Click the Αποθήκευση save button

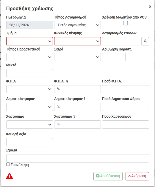[x=108, y=176]
